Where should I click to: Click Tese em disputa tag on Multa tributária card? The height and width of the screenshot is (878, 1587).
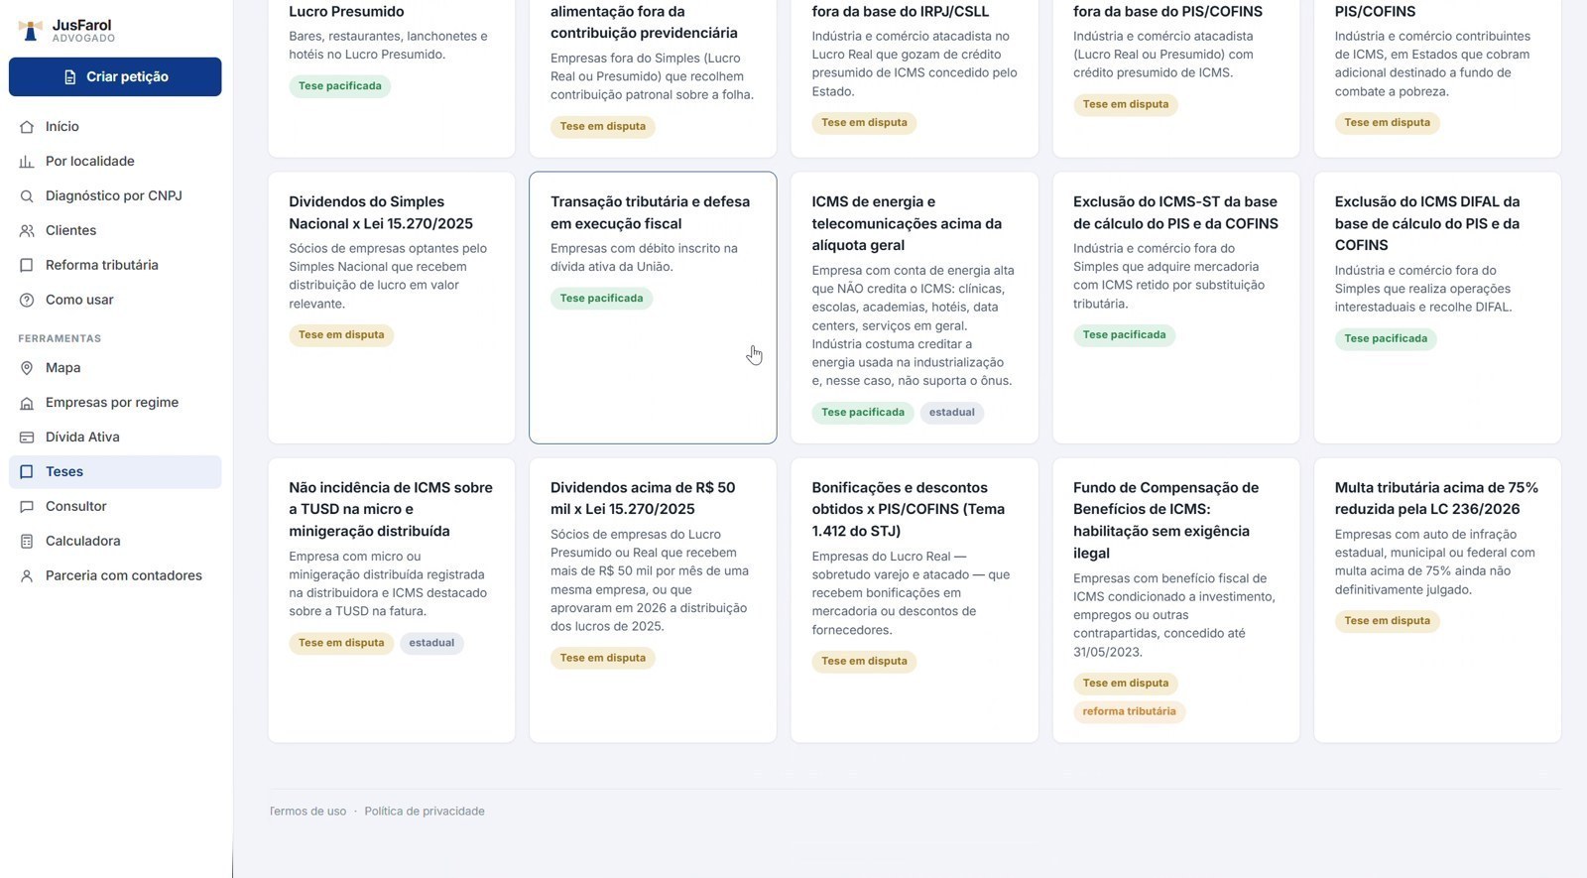[x=1387, y=621]
